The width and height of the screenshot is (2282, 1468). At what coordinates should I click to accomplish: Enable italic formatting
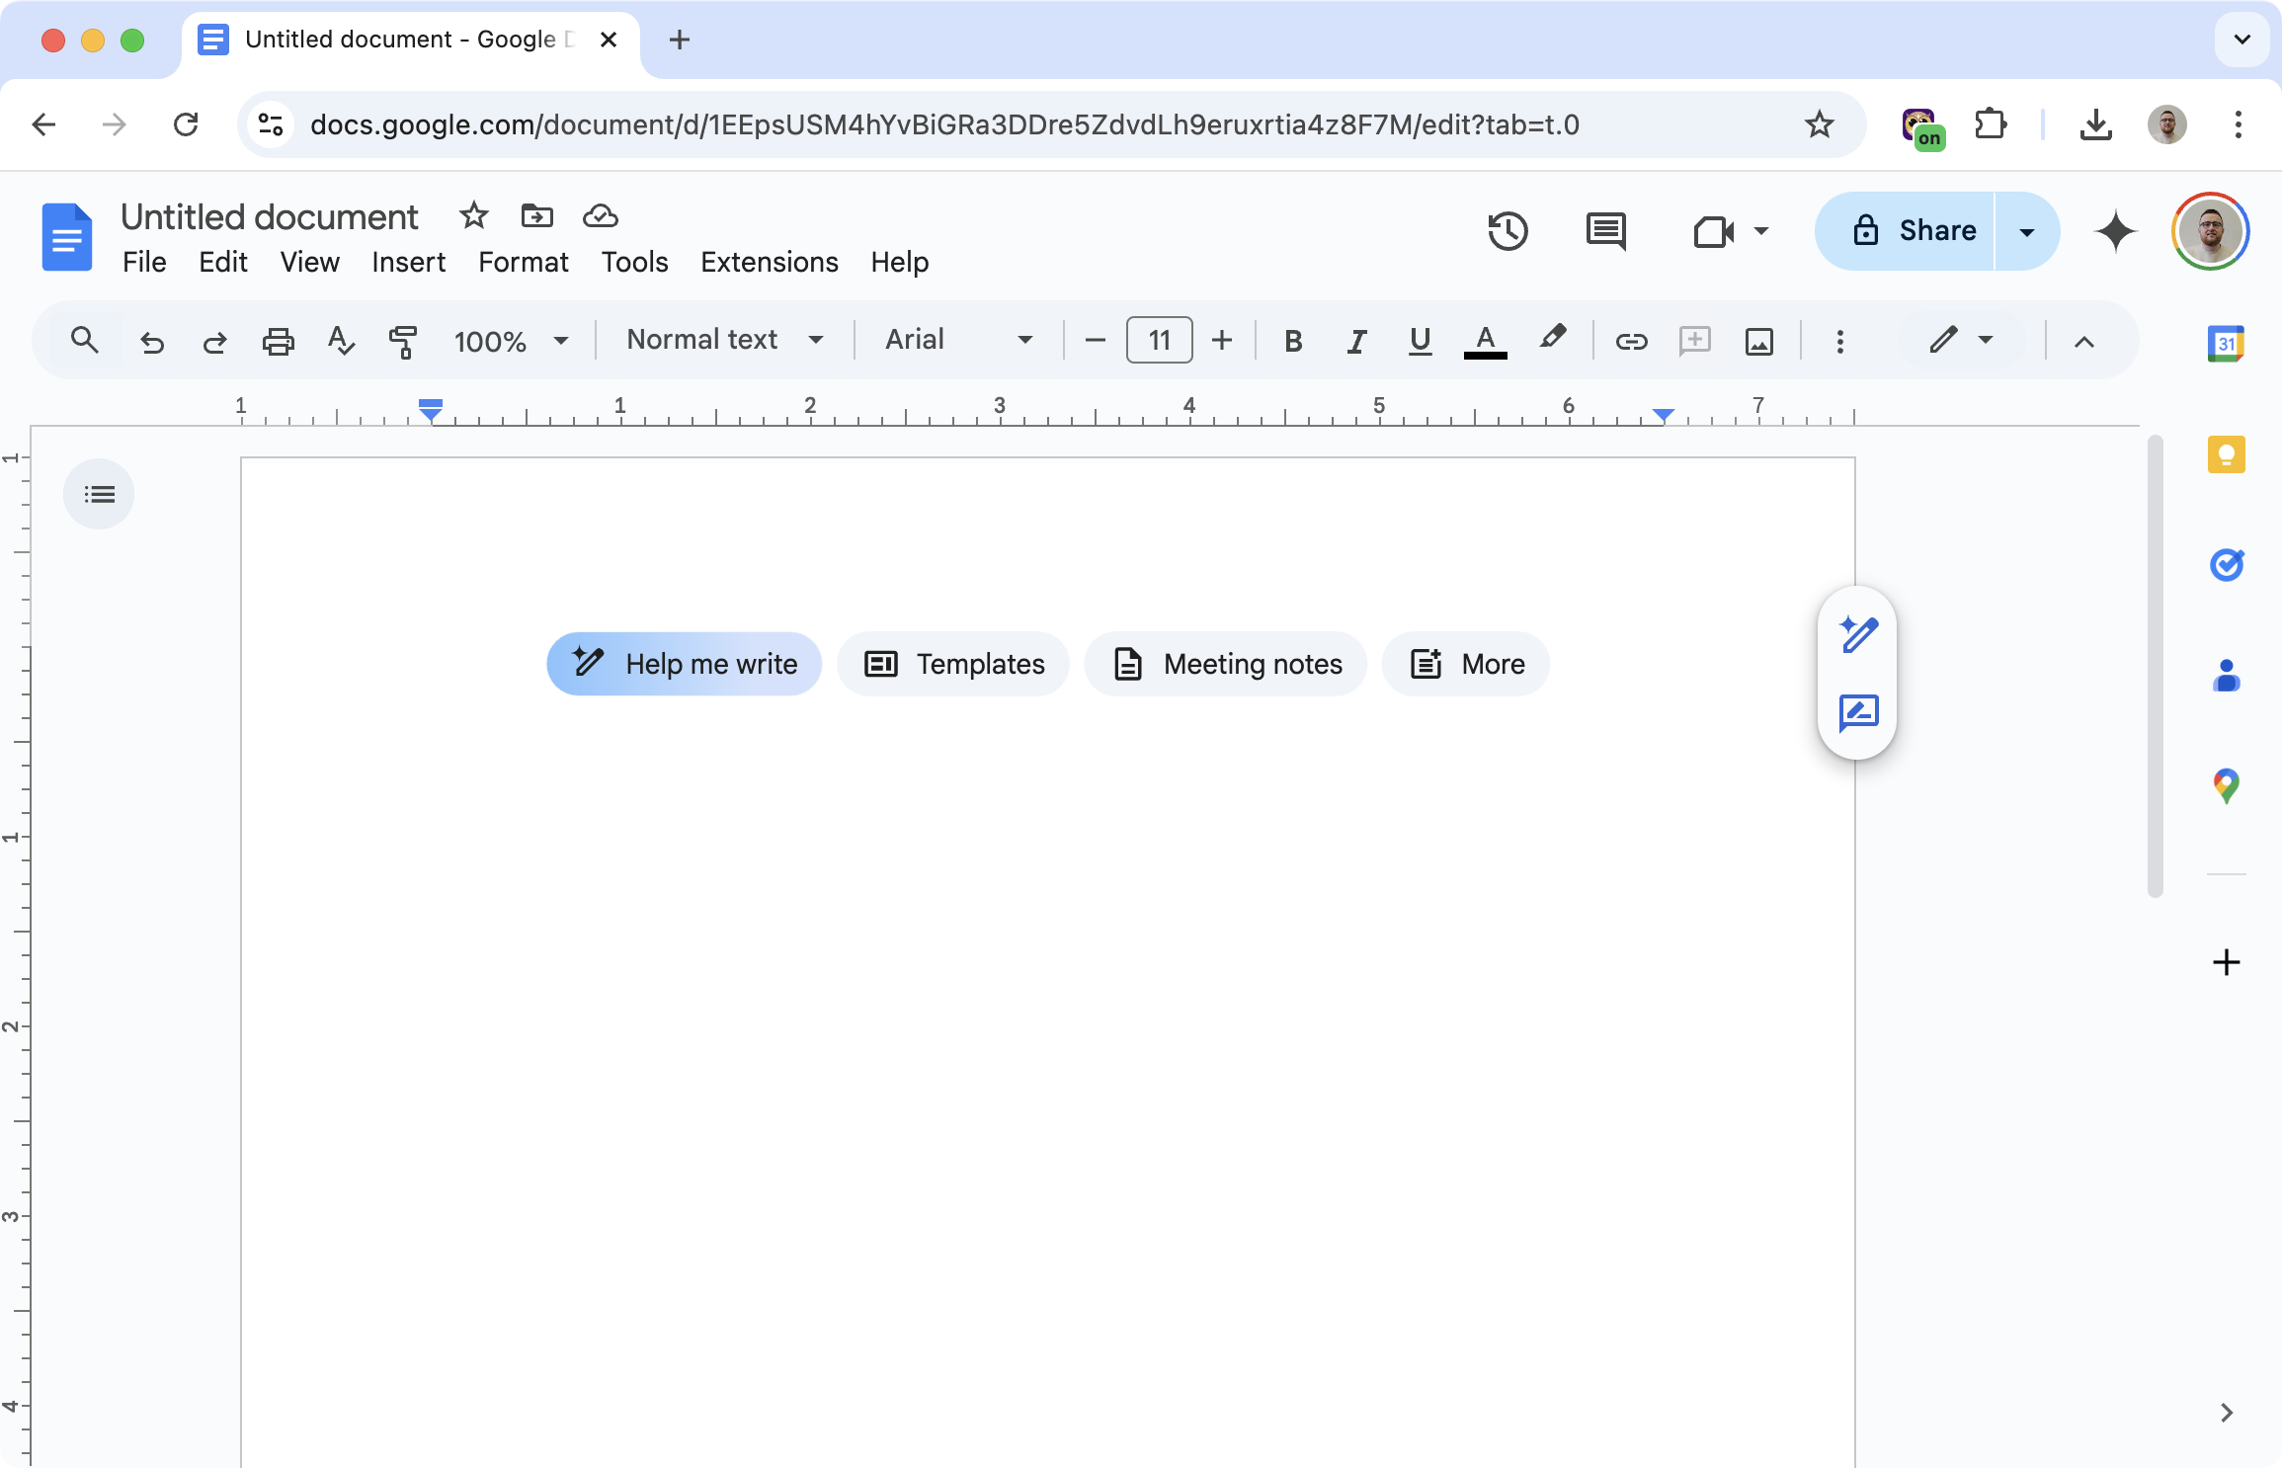[1355, 341]
